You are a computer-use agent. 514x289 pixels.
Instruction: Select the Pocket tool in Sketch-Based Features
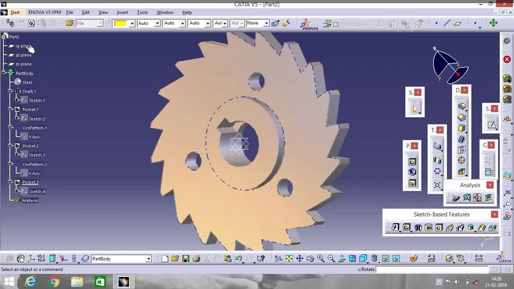tap(406, 228)
